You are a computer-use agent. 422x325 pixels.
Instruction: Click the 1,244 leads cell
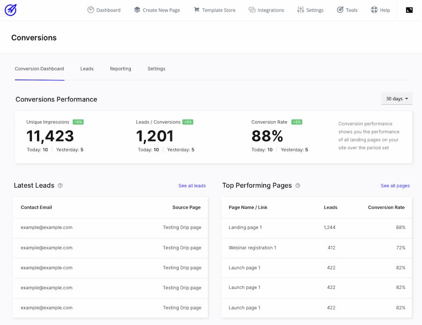330,227
